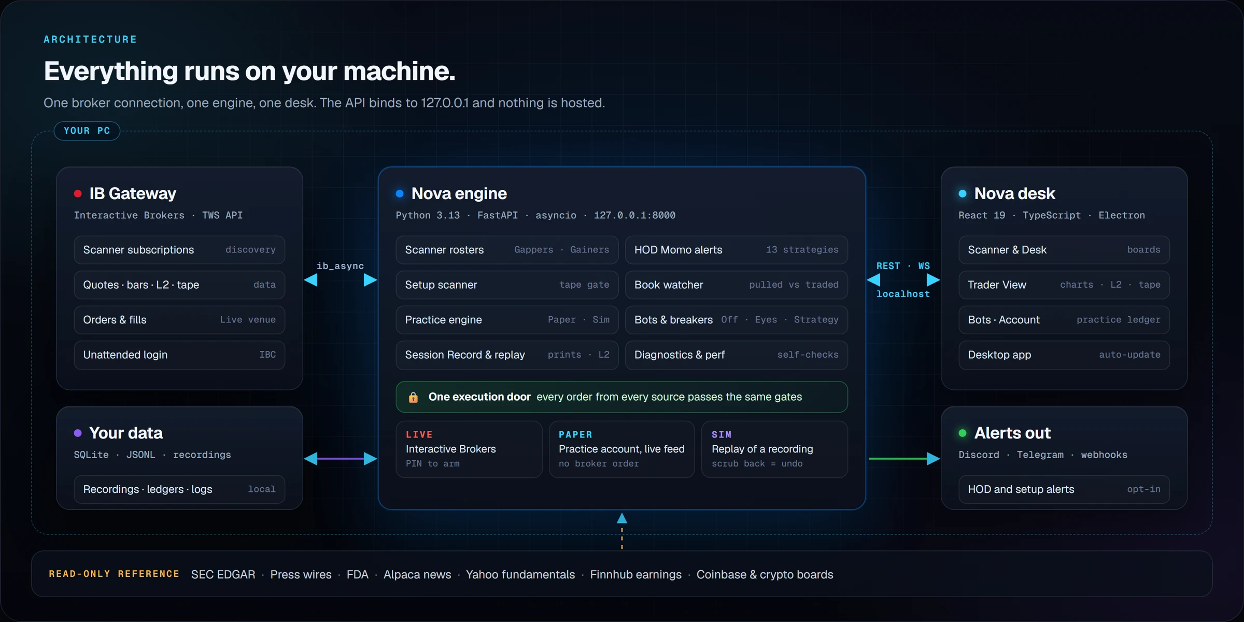Screen dimensions: 1244x622
Task: Select the Recordings · ledgers · logs row
Action: coord(179,489)
